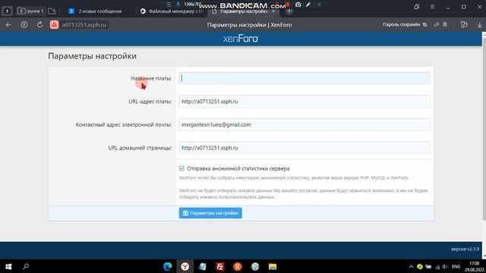Open the browser side panel icon
The width and height of the screenshot is (486, 273).
pyautogui.click(x=464, y=25)
